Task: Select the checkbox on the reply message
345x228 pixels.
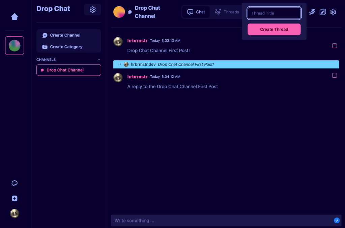Action: coord(335,75)
